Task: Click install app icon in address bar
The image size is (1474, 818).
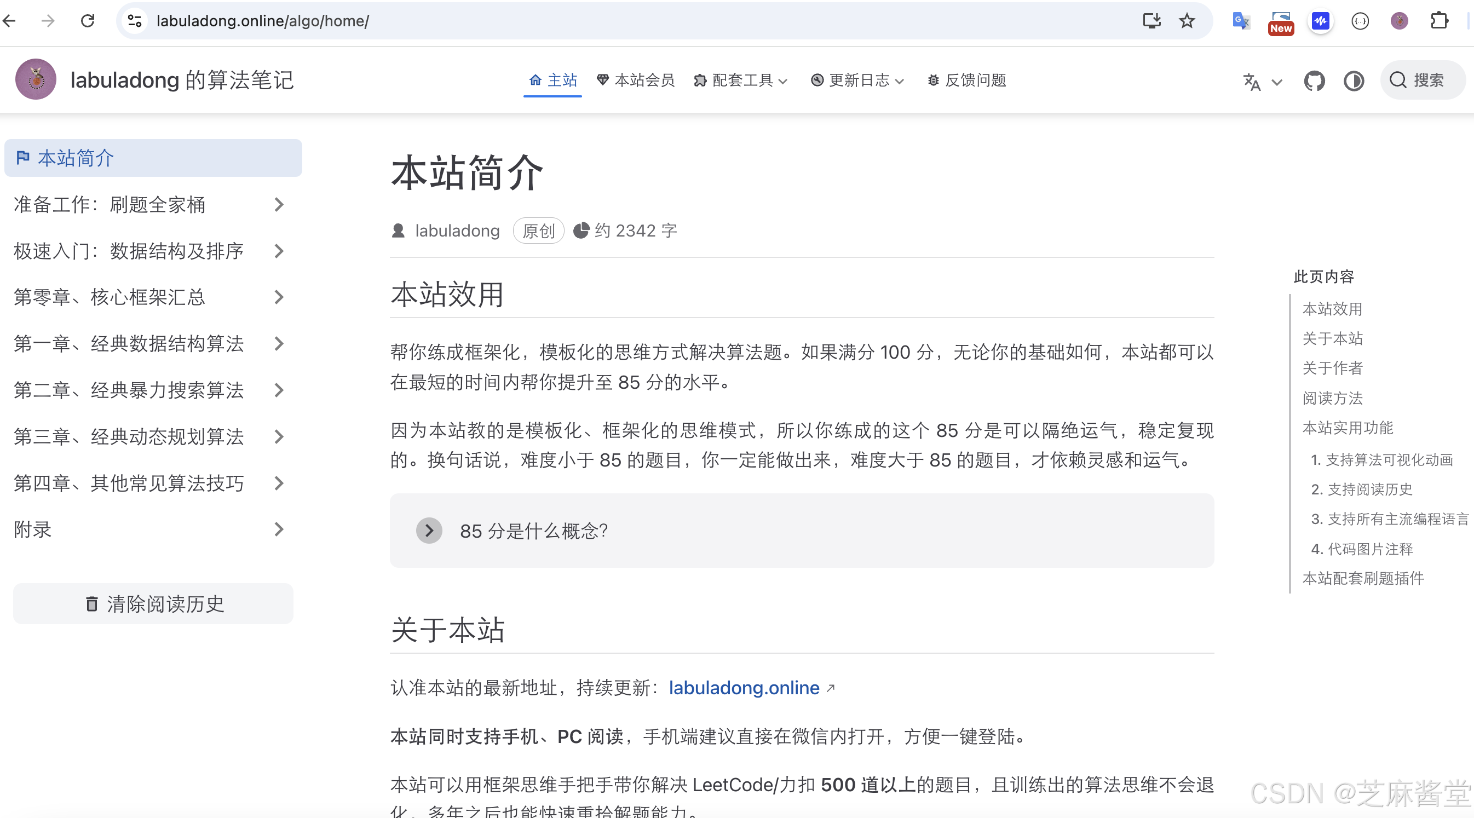Action: point(1151,21)
